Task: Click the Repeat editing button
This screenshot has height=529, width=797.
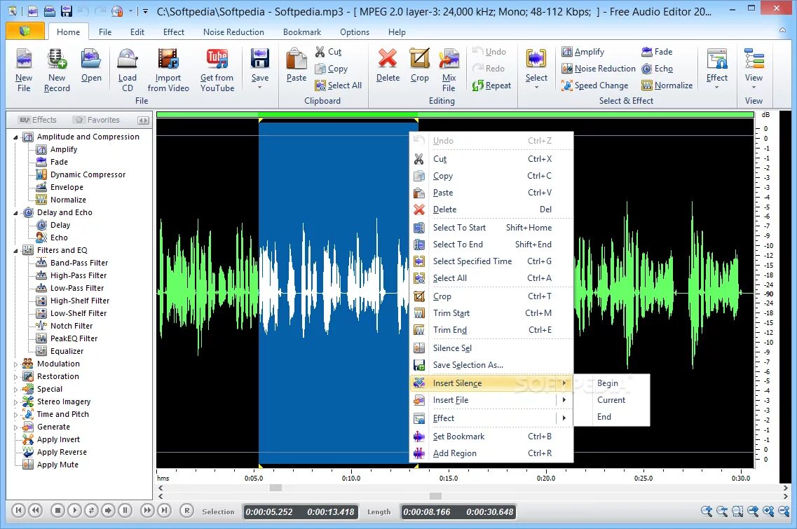Action: [x=491, y=85]
